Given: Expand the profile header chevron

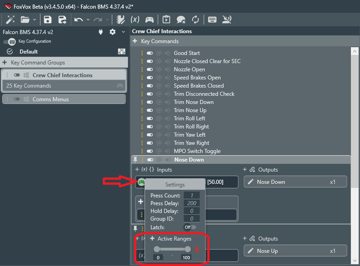Looking at the screenshot, I should coord(123,32).
